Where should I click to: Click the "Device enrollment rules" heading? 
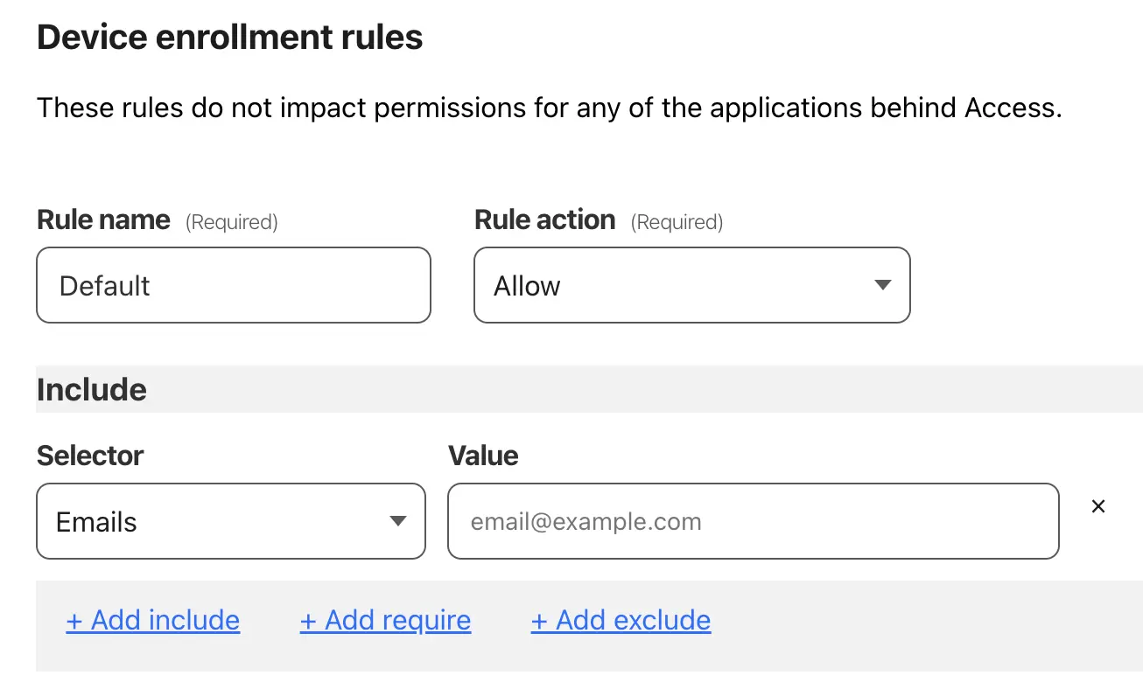(229, 38)
